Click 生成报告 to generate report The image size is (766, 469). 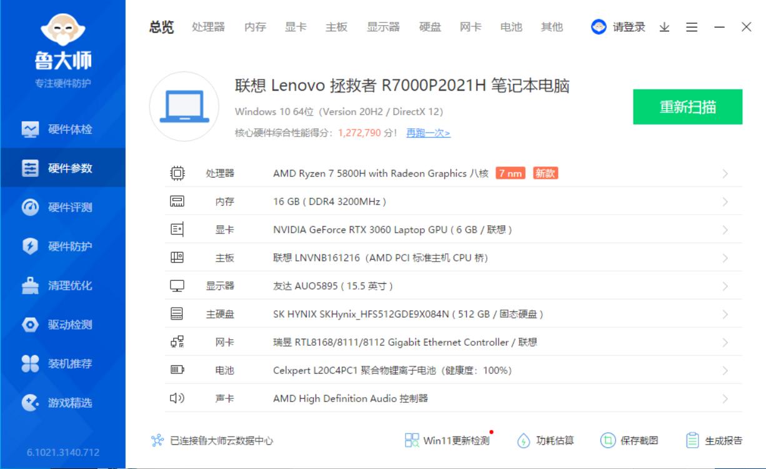click(714, 440)
